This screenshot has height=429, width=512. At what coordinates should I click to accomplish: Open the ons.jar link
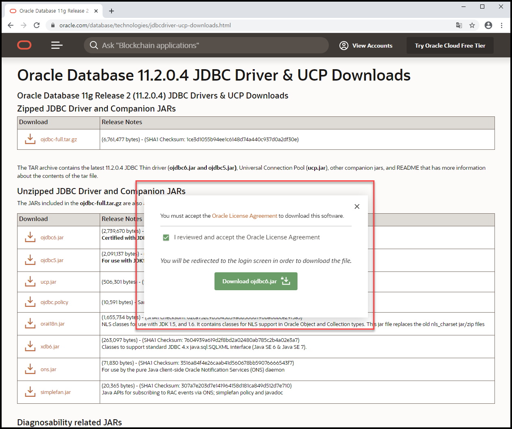tap(48, 369)
